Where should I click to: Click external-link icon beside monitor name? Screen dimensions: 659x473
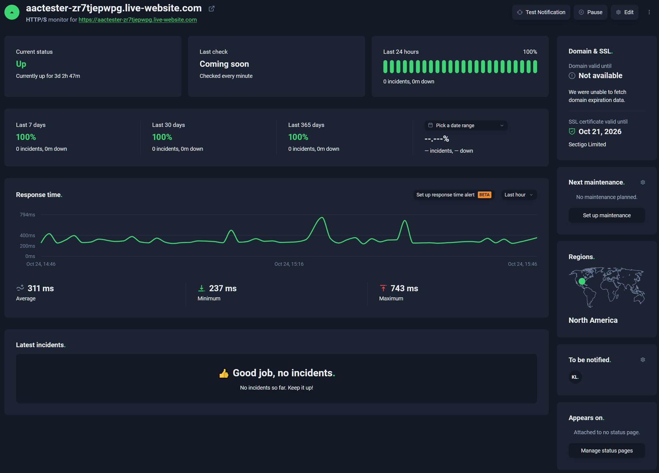211,8
